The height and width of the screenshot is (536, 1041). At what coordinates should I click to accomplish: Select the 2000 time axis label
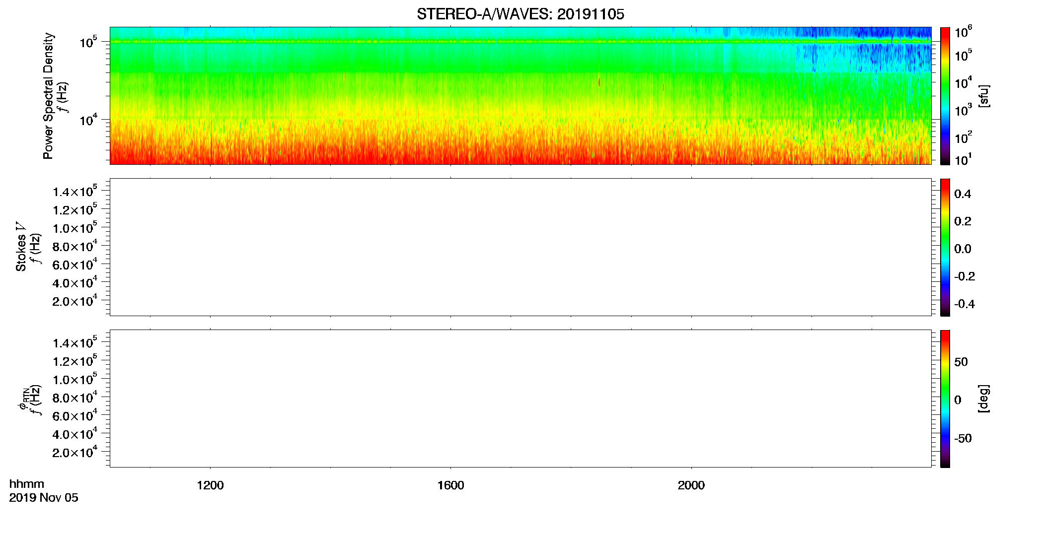(x=691, y=485)
